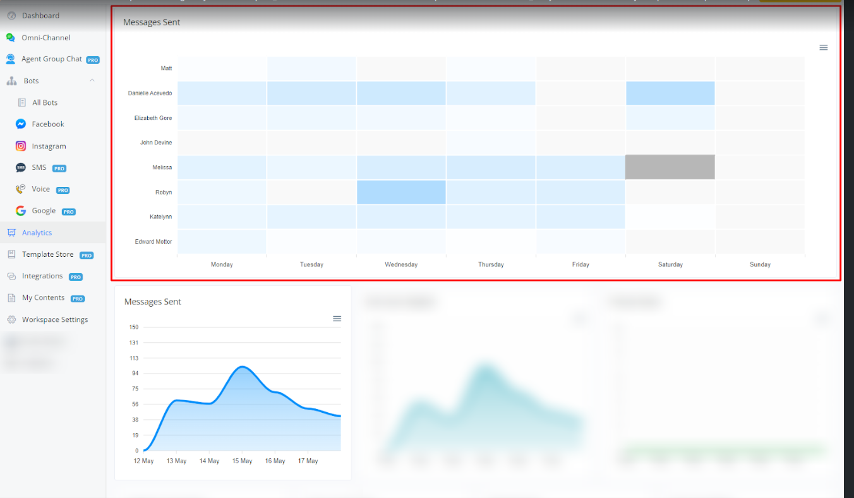This screenshot has height=498, width=854.
Task: Open My Contents section
Action: click(x=43, y=298)
